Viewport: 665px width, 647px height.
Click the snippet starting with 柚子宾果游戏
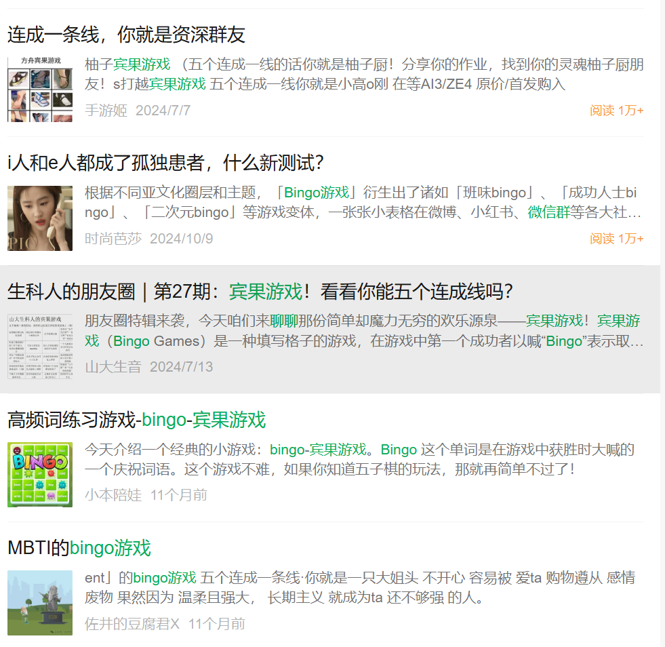pos(364,74)
